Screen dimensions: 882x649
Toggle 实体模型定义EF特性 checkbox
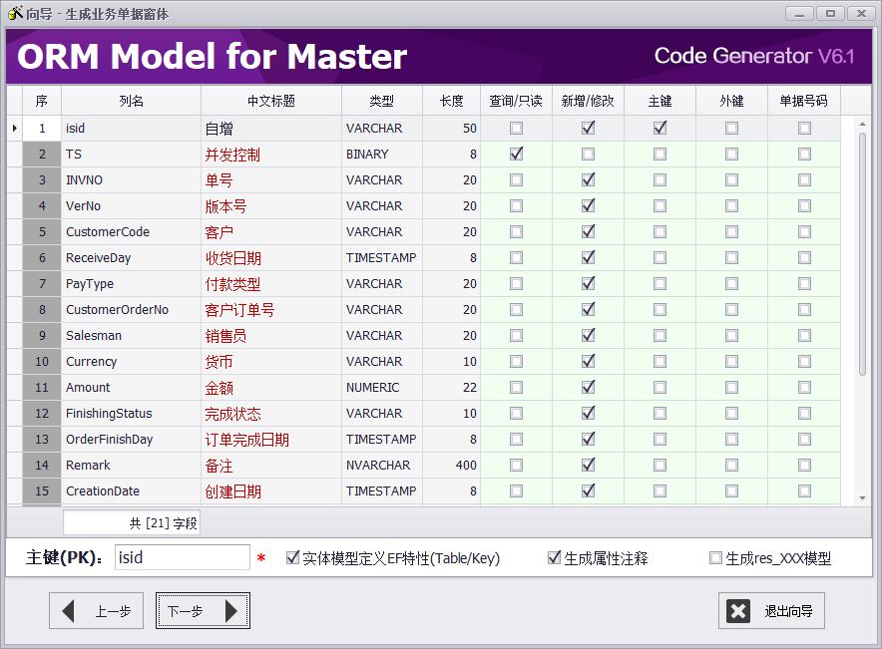coord(292,558)
